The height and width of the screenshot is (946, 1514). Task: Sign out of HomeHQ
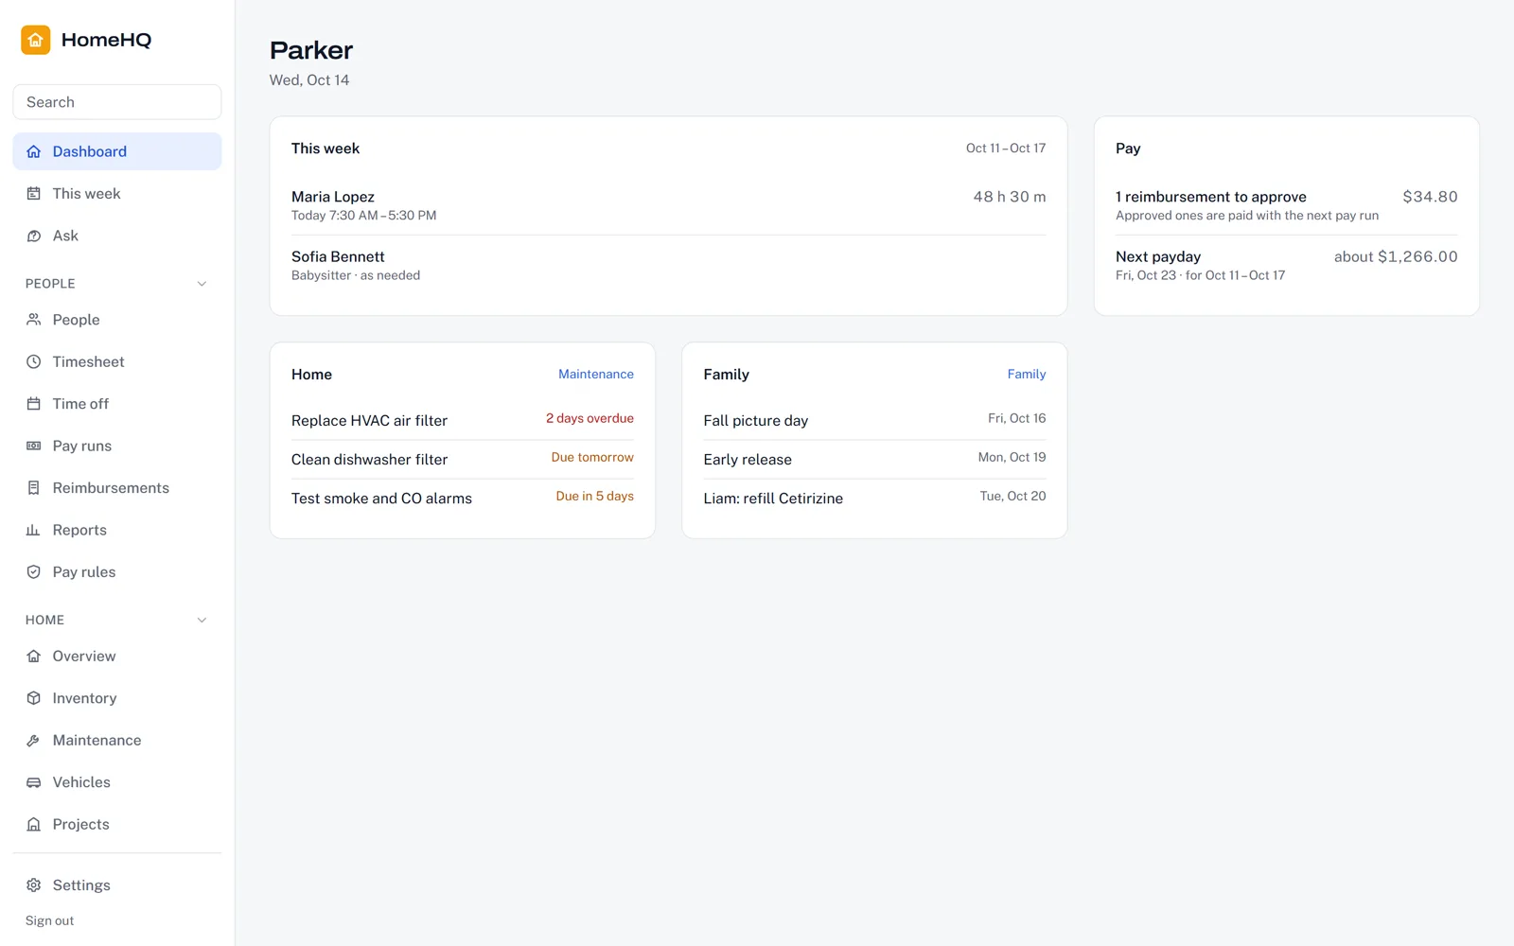click(49, 920)
